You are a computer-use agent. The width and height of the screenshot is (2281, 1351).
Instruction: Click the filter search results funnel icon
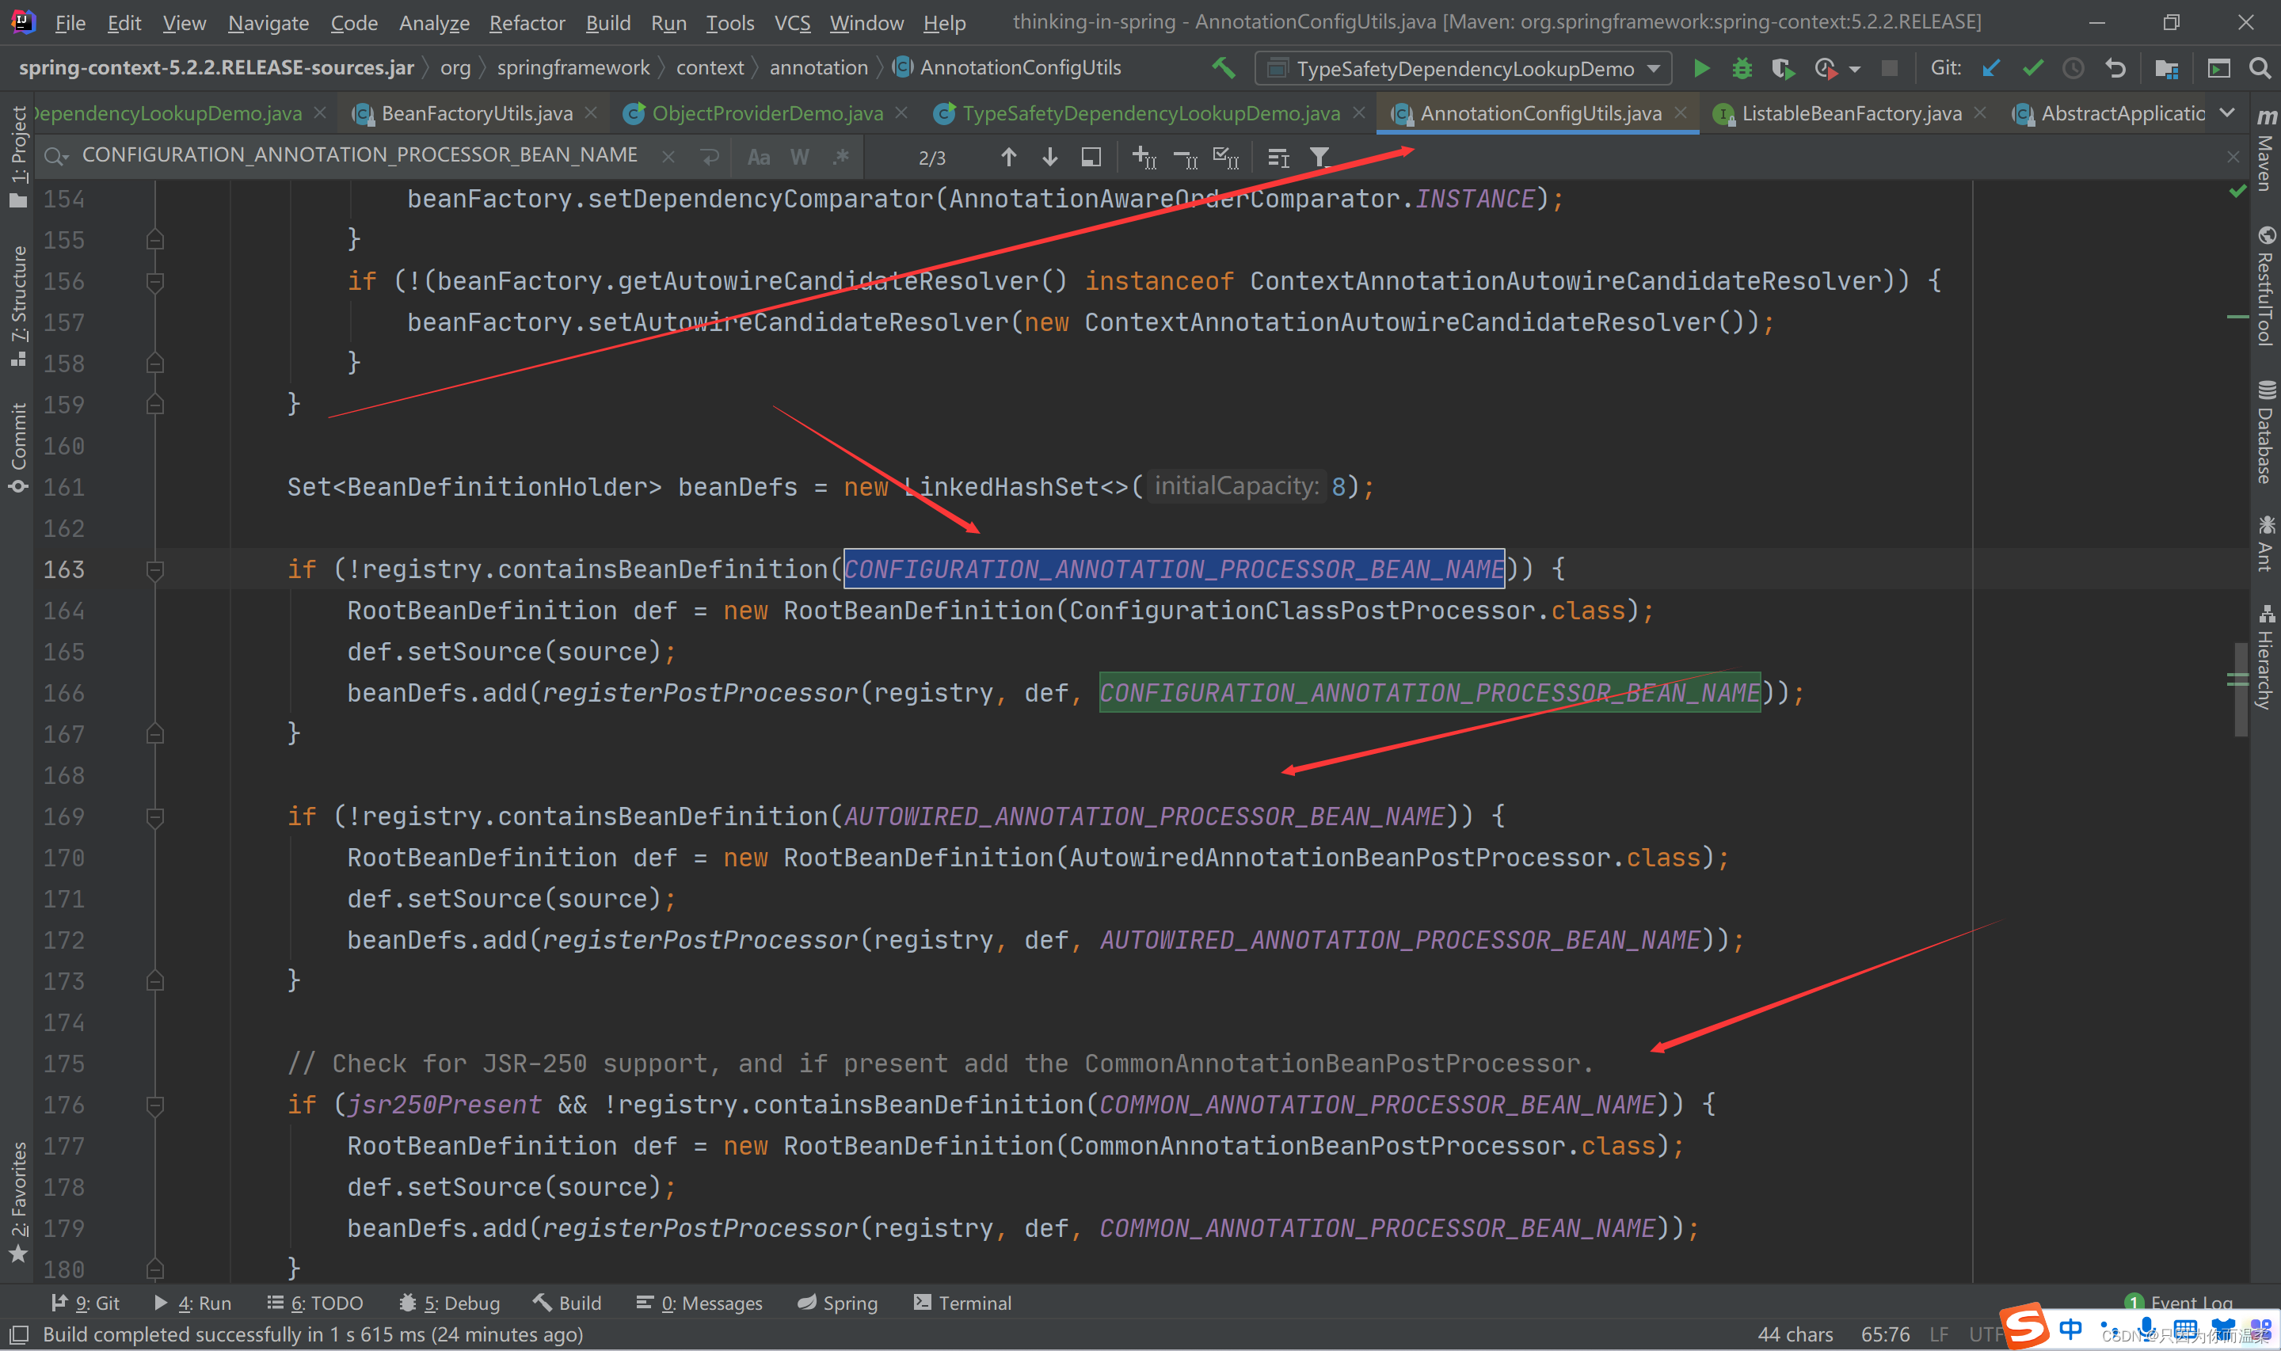pos(1319,158)
